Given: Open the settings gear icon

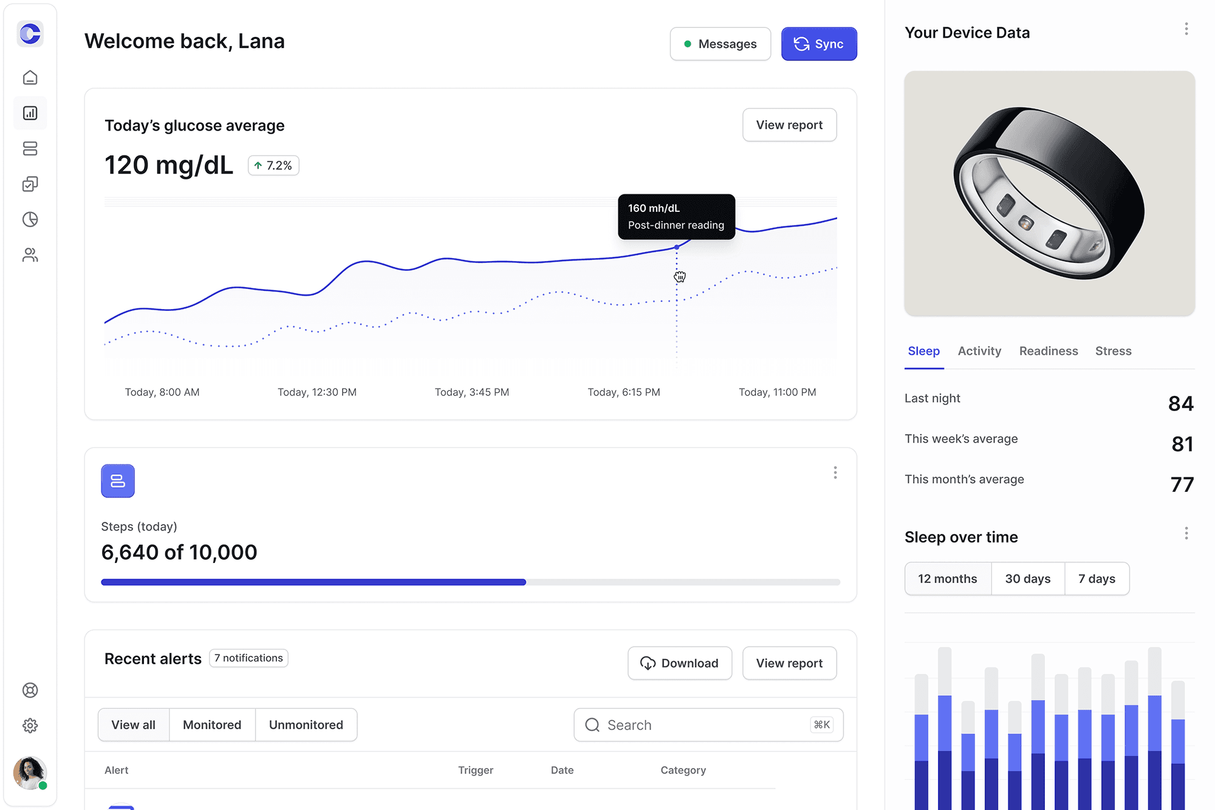Looking at the screenshot, I should [x=30, y=726].
